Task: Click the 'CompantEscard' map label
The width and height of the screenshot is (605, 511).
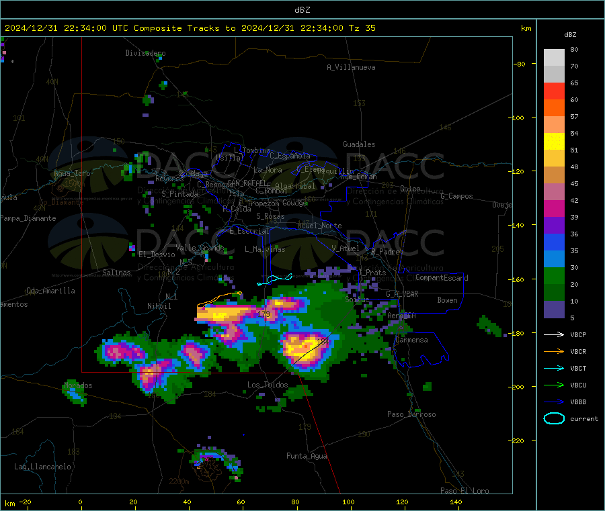Action: (442, 278)
